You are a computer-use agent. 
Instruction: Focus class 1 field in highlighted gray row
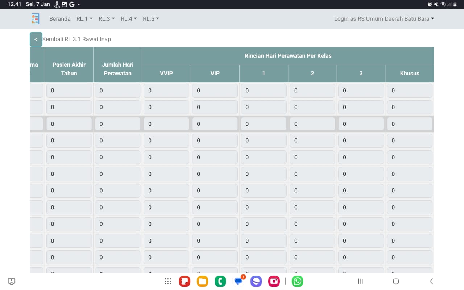click(264, 124)
